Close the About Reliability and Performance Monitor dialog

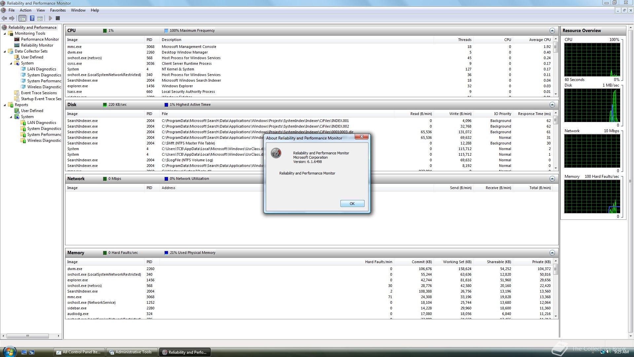click(x=362, y=137)
